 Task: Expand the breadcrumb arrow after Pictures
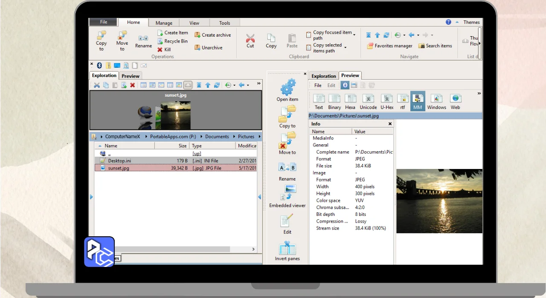click(x=260, y=137)
